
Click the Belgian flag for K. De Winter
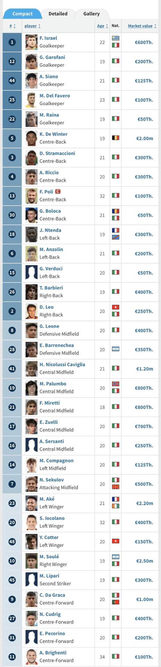116,138
